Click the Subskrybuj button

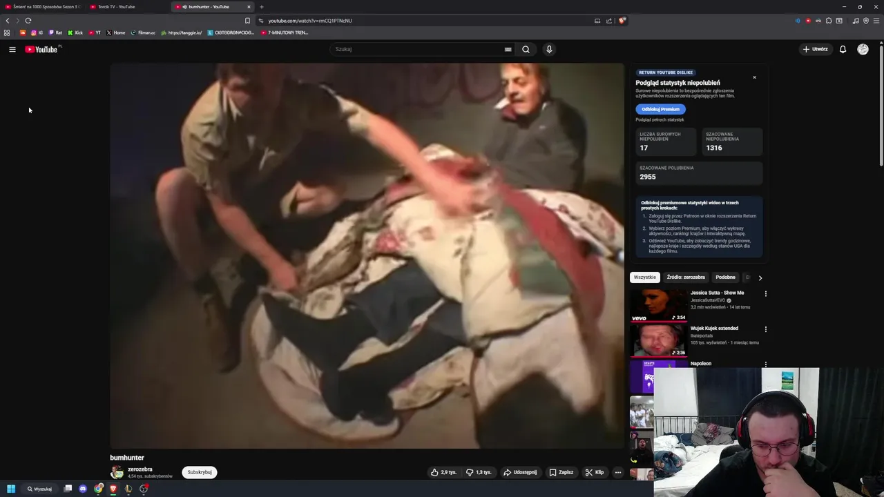(200, 472)
